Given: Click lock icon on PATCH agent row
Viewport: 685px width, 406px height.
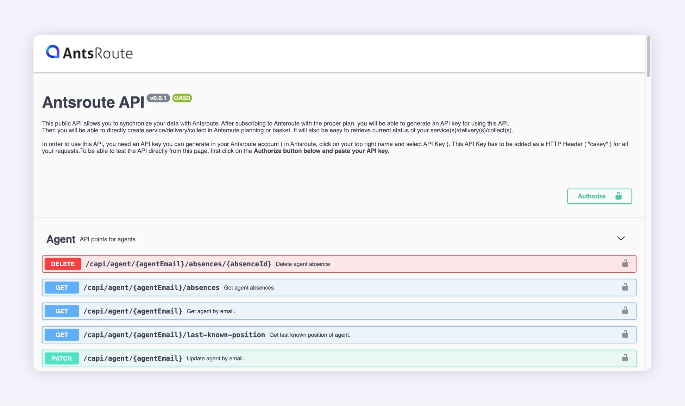Looking at the screenshot, I should click(625, 358).
